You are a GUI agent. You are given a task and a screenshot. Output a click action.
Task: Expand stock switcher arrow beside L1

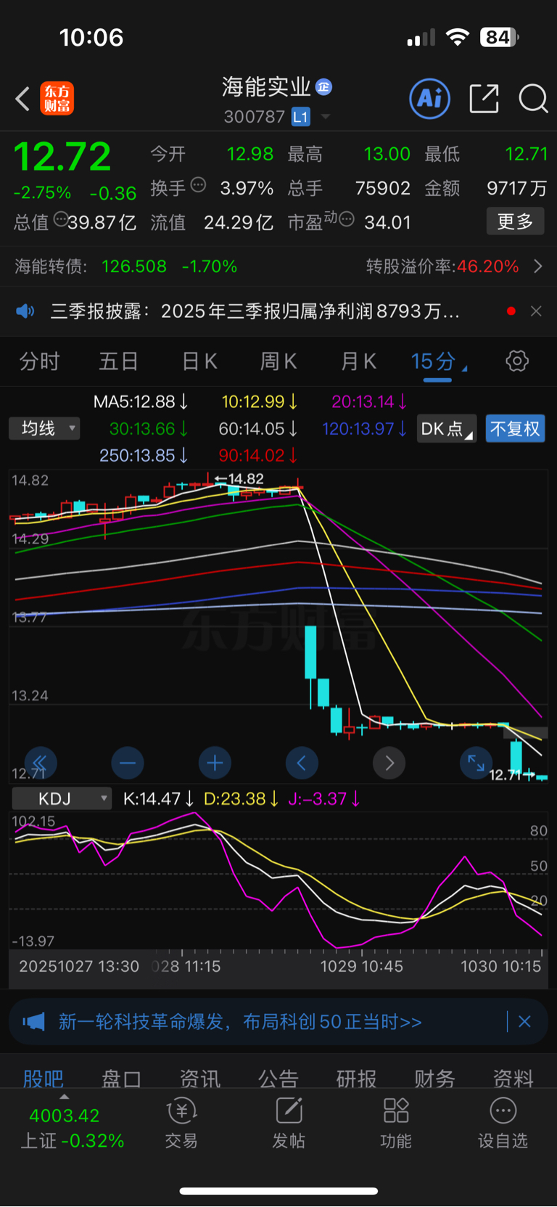326,117
